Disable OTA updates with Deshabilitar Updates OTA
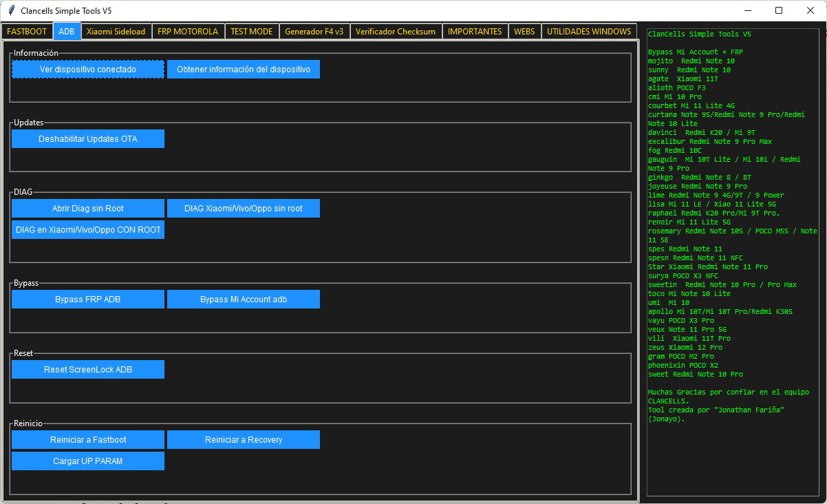The height and width of the screenshot is (504, 827). click(87, 138)
